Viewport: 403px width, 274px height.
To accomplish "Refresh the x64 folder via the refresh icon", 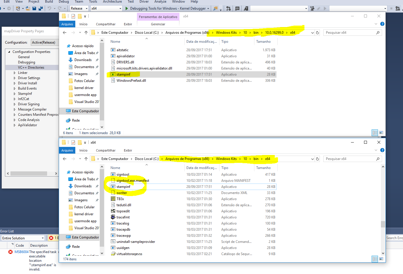I will [x=317, y=32].
